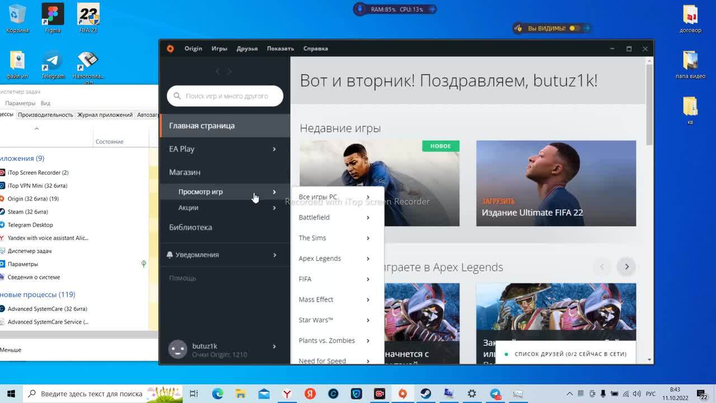Open the Игры menu

pos(219,49)
